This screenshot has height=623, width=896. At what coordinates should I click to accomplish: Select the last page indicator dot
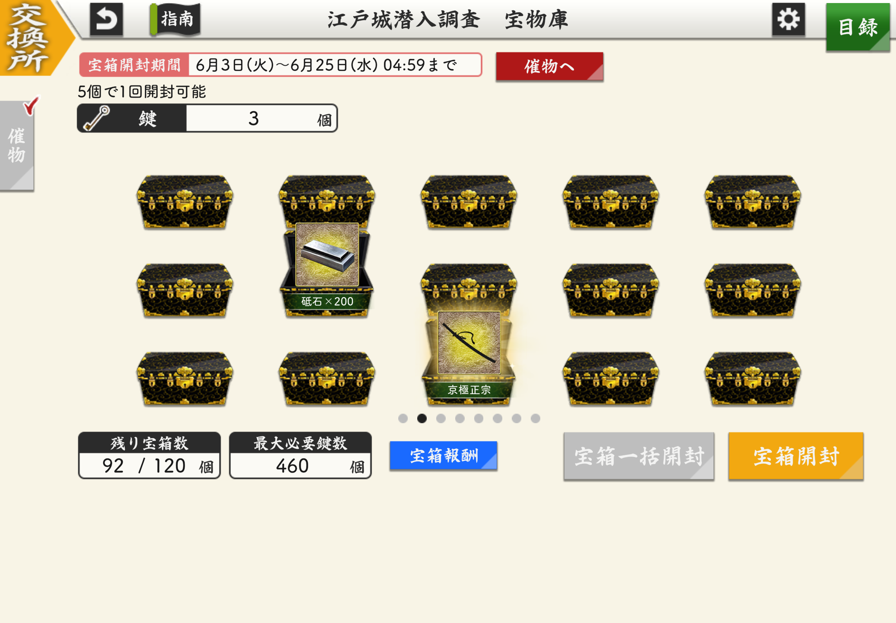[535, 419]
